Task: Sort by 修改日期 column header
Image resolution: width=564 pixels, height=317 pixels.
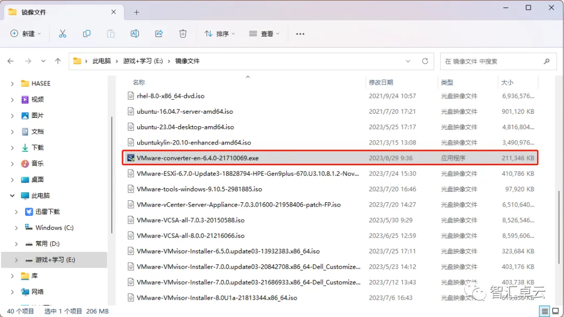Action: coord(381,82)
